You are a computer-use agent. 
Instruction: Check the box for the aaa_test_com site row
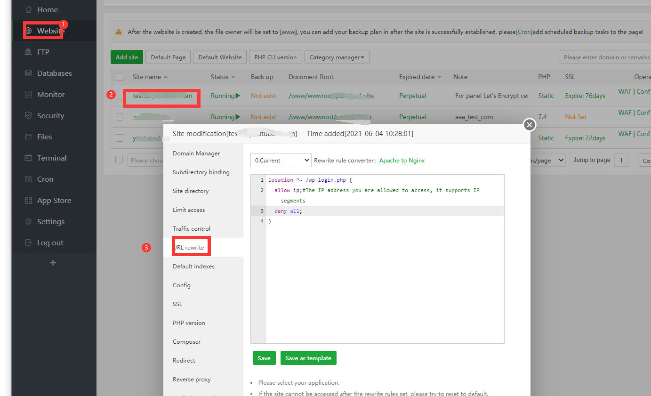point(120,117)
